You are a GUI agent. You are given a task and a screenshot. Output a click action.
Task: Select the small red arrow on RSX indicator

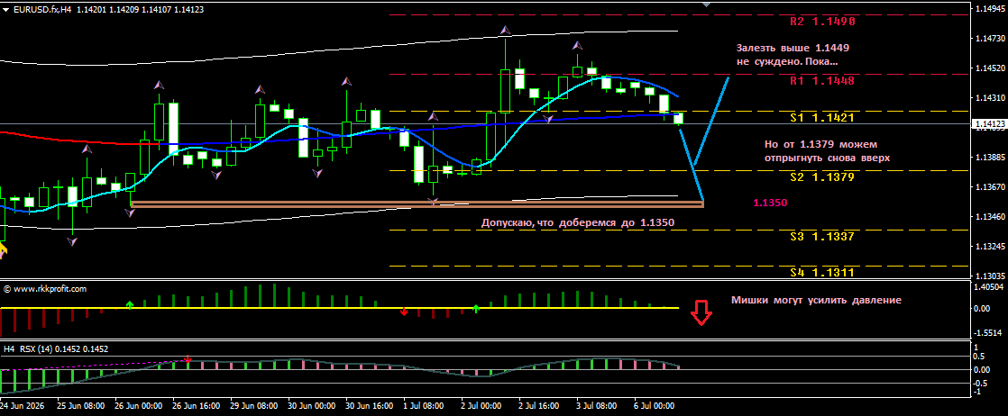pyautogui.click(x=188, y=359)
